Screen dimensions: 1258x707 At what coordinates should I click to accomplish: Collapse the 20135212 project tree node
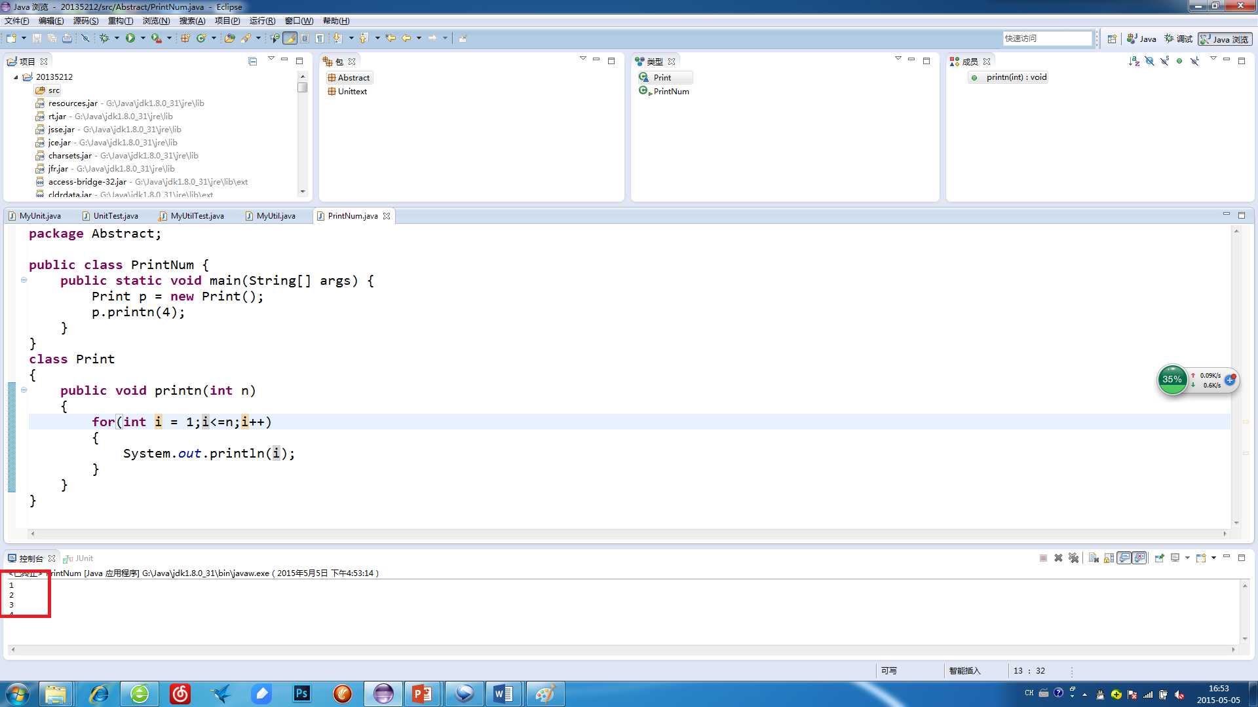(16, 77)
